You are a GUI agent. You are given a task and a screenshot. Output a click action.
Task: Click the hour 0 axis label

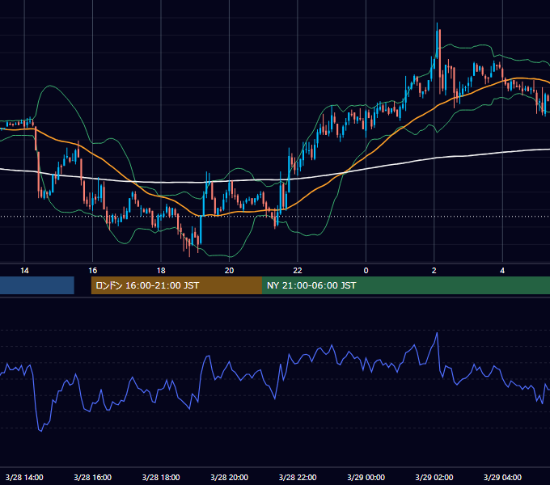click(x=366, y=271)
